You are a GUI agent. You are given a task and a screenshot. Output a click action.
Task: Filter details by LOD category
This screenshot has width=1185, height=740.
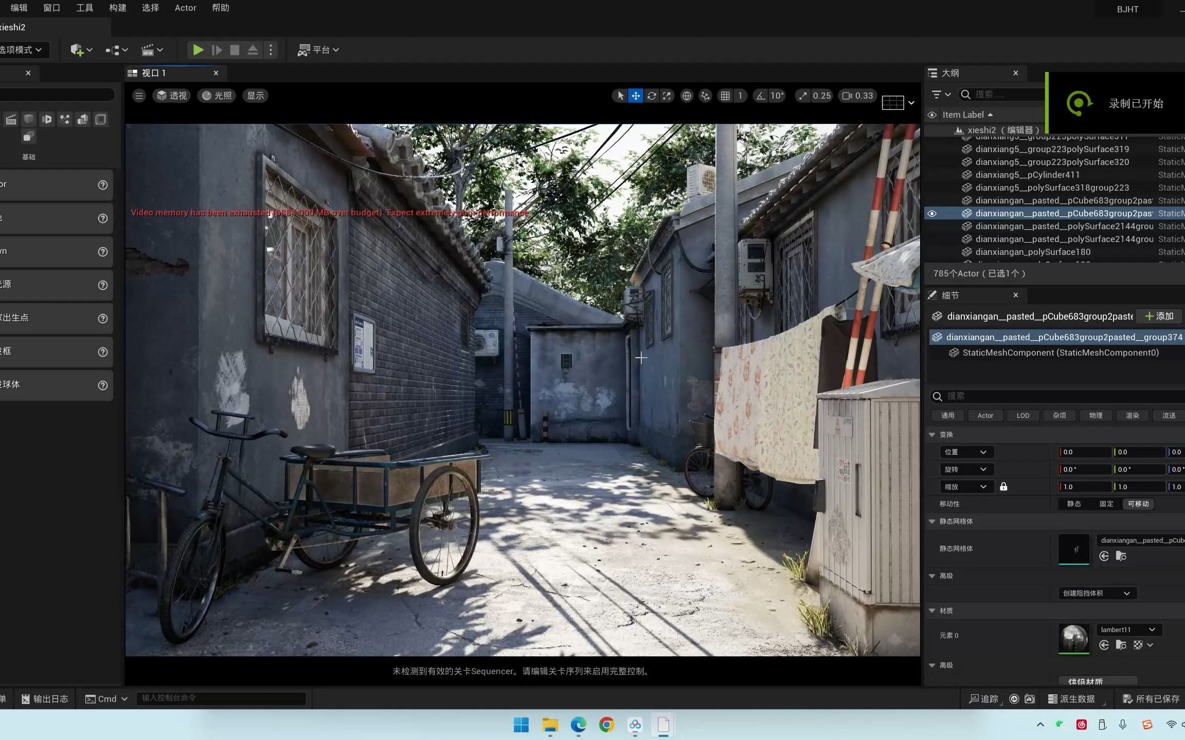pos(1022,415)
